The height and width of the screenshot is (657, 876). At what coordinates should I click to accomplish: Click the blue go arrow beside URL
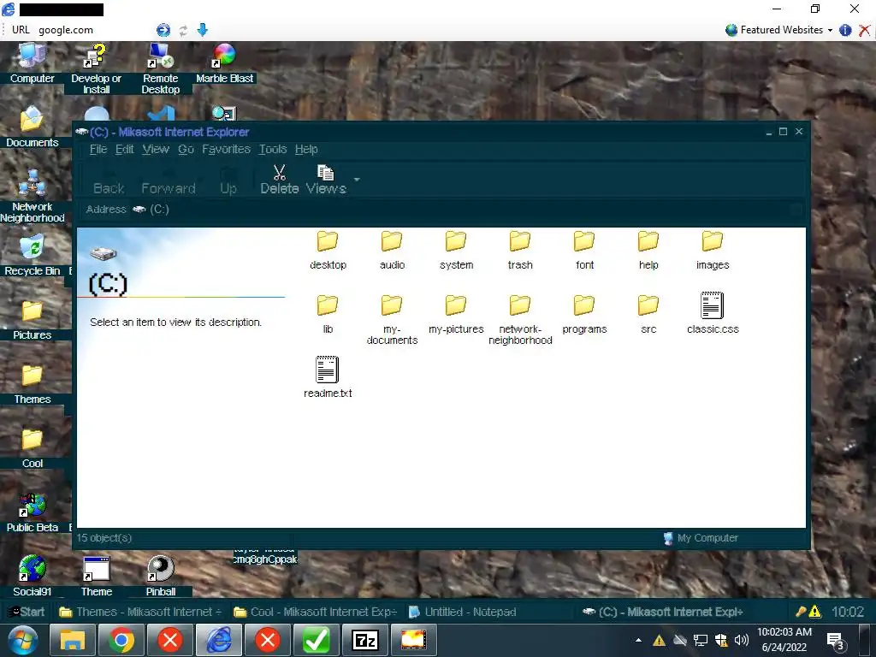click(x=163, y=30)
